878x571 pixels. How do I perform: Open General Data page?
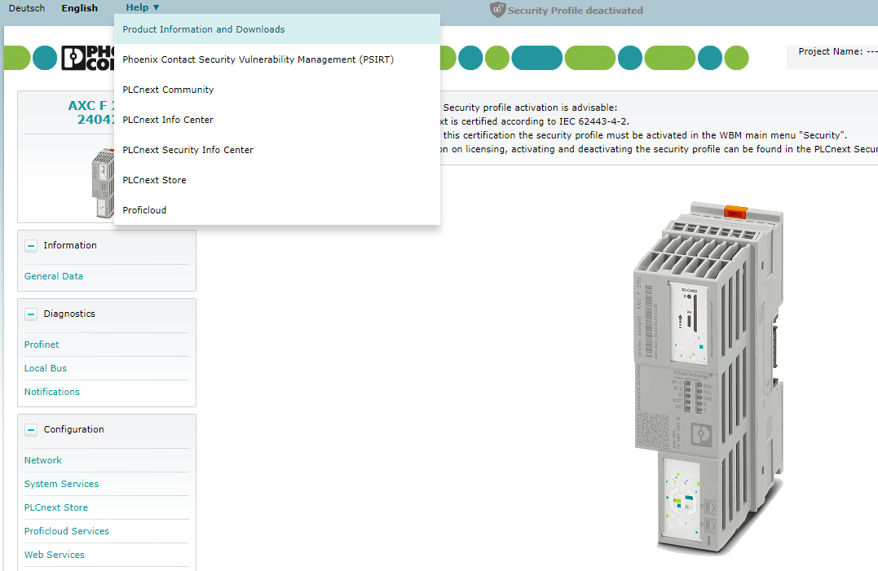tap(53, 276)
